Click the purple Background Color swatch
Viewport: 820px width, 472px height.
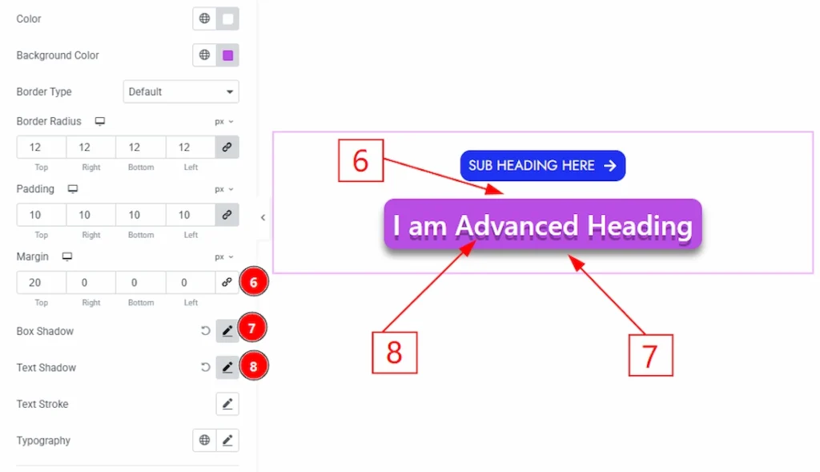[x=227, y=55]
